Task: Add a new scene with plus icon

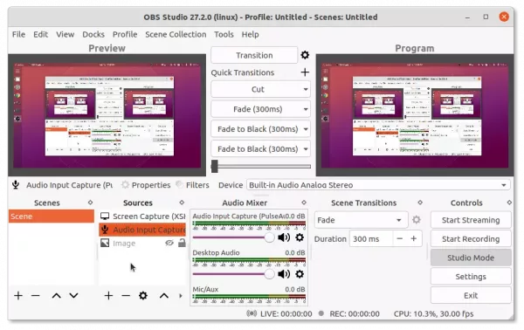Action: pyautogui.click(x=18, y=296)
